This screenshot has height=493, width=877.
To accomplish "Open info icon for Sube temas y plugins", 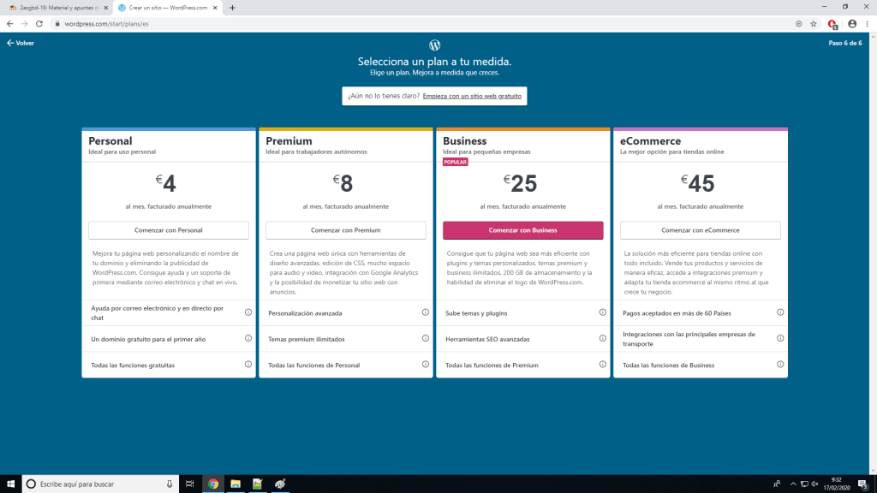I will pos(603,312).
